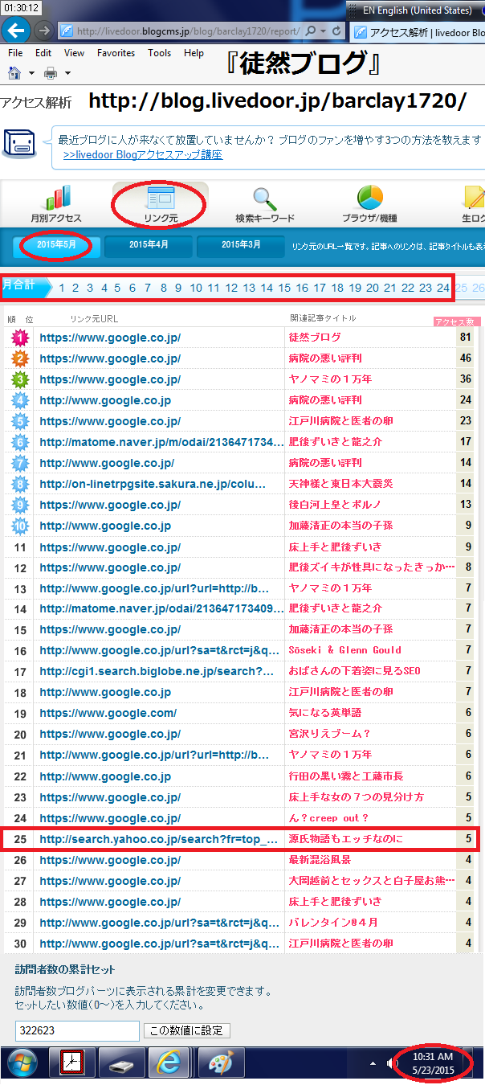
Task: Open 天神様と東日本大震災 article link
Action: click(341, 483)
